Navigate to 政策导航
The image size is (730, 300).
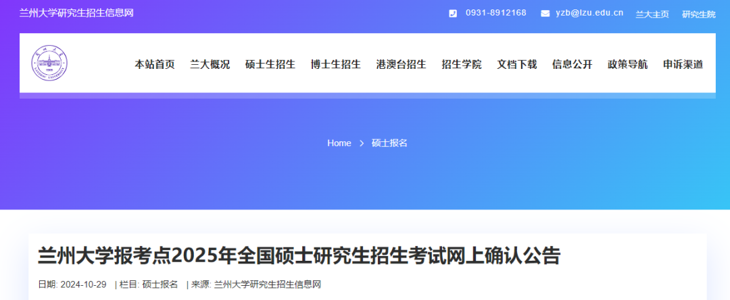tap(627, 65)
